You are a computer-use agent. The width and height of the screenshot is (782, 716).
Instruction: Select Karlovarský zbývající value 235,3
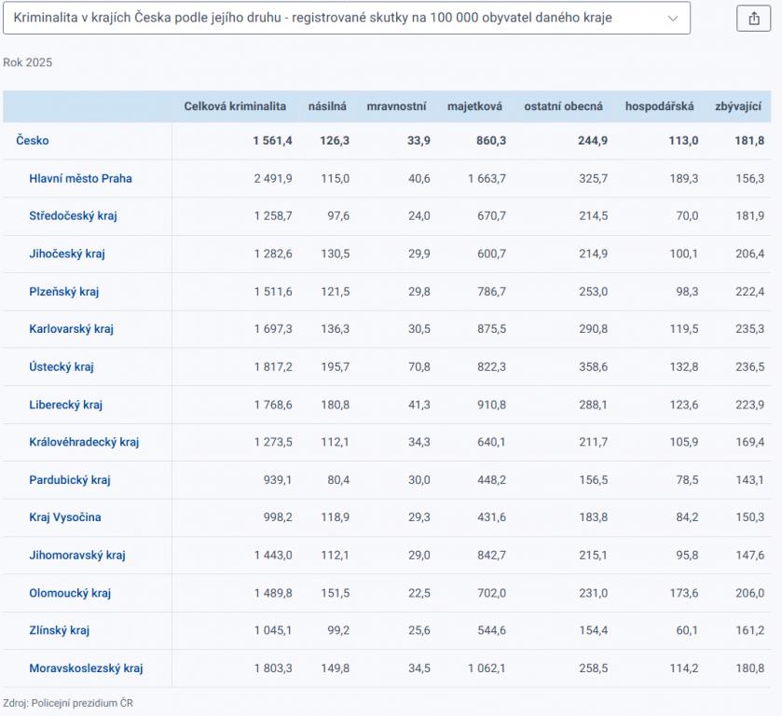tap(750, 329)
